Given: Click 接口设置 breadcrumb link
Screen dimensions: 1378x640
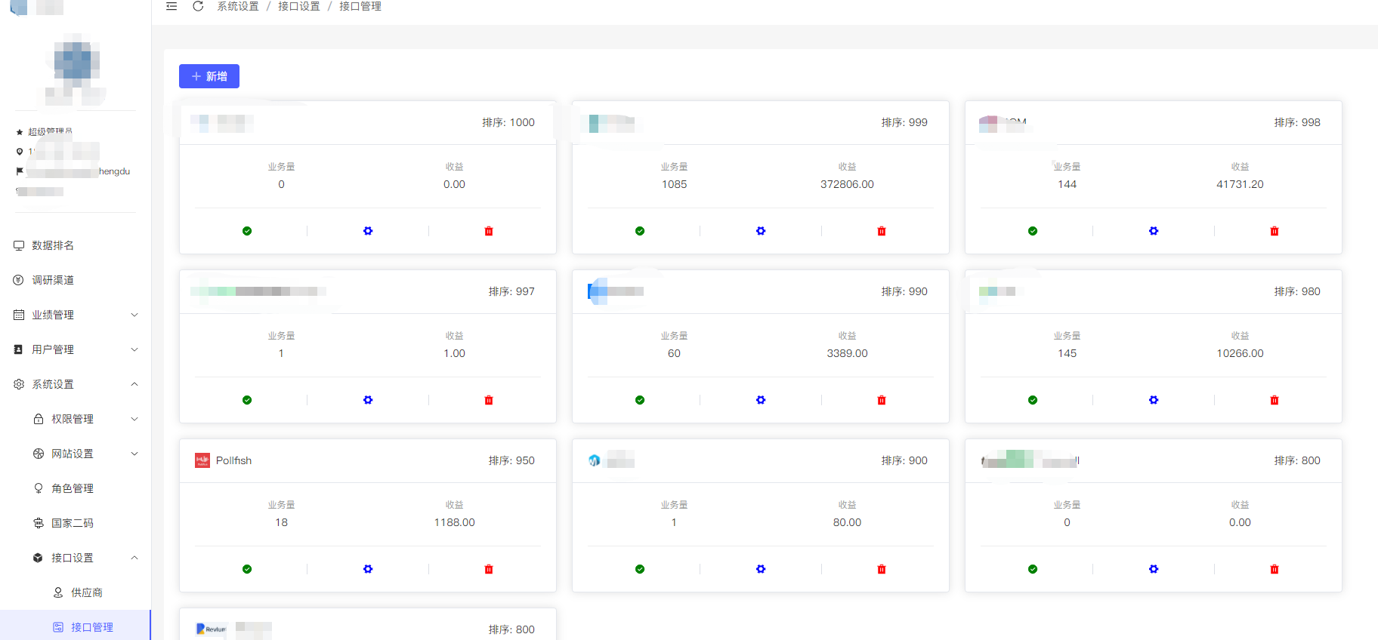Looking at the screenshot, I should [x=299, y=6].
